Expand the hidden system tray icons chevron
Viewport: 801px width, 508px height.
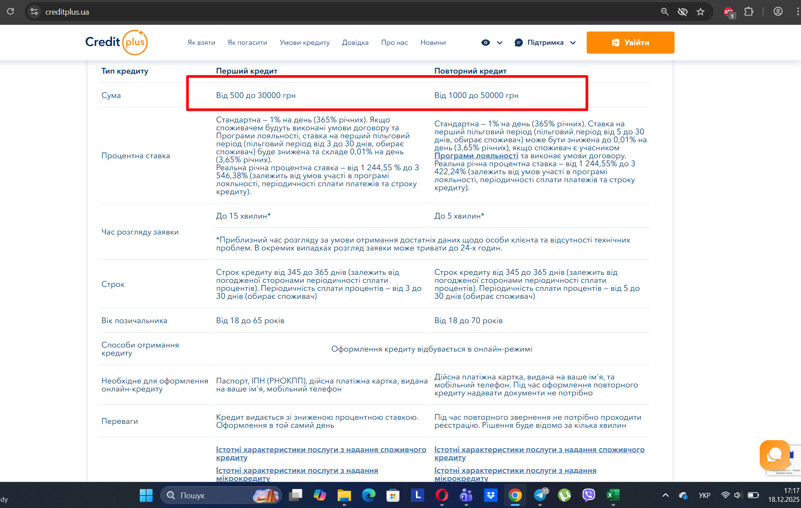tap(665, 495)
